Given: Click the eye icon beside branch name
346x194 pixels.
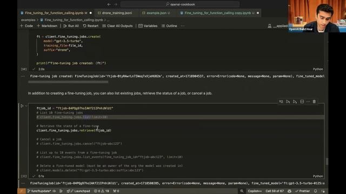Looking at the screenshot, I should tap(54, 191).
